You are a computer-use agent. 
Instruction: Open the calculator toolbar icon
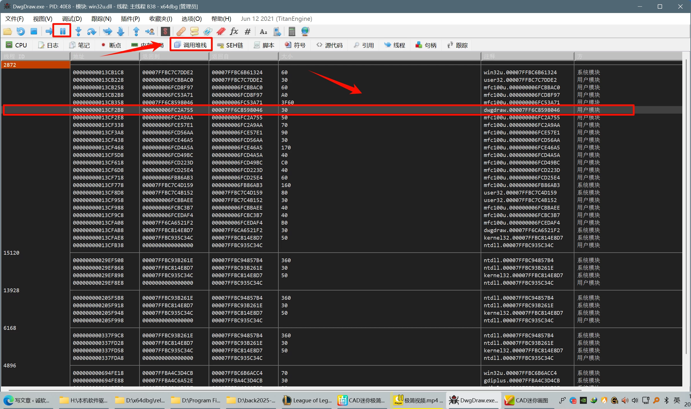click(x=292, y=31)
